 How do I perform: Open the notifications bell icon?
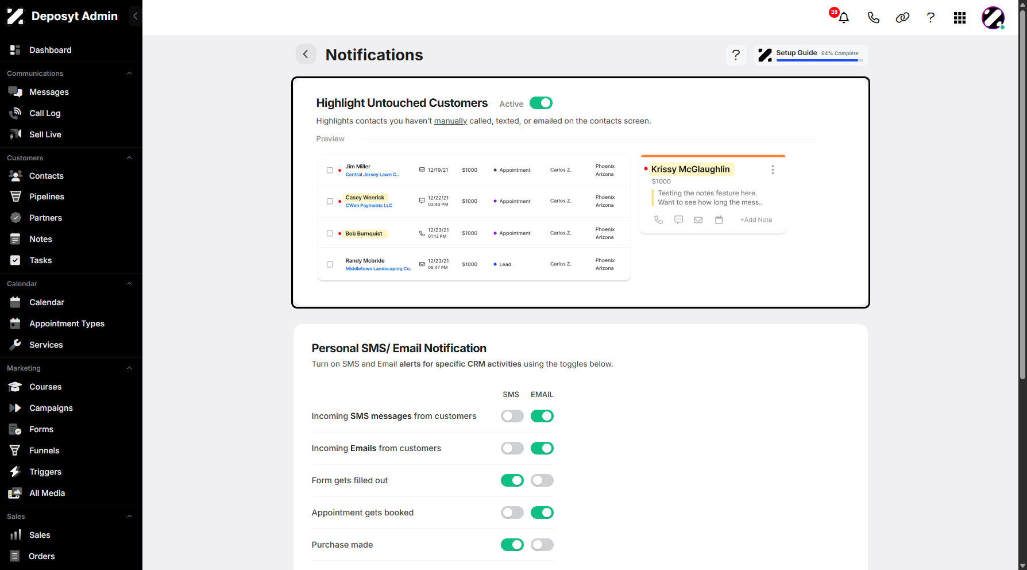click(x=843, y=18)
